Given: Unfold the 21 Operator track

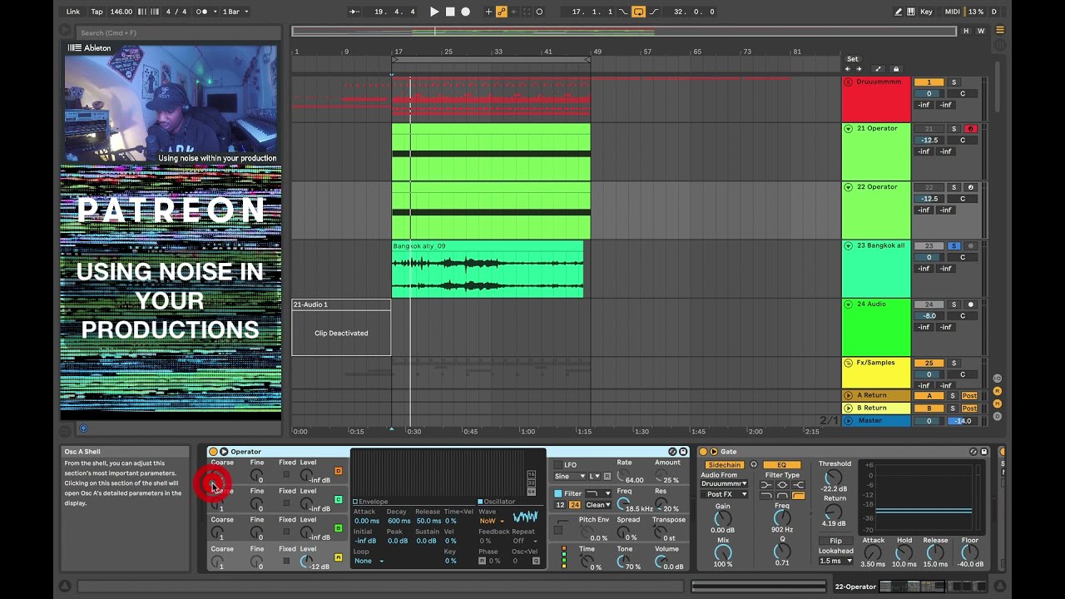Looking at the screenshot, I should coord(849,128).
